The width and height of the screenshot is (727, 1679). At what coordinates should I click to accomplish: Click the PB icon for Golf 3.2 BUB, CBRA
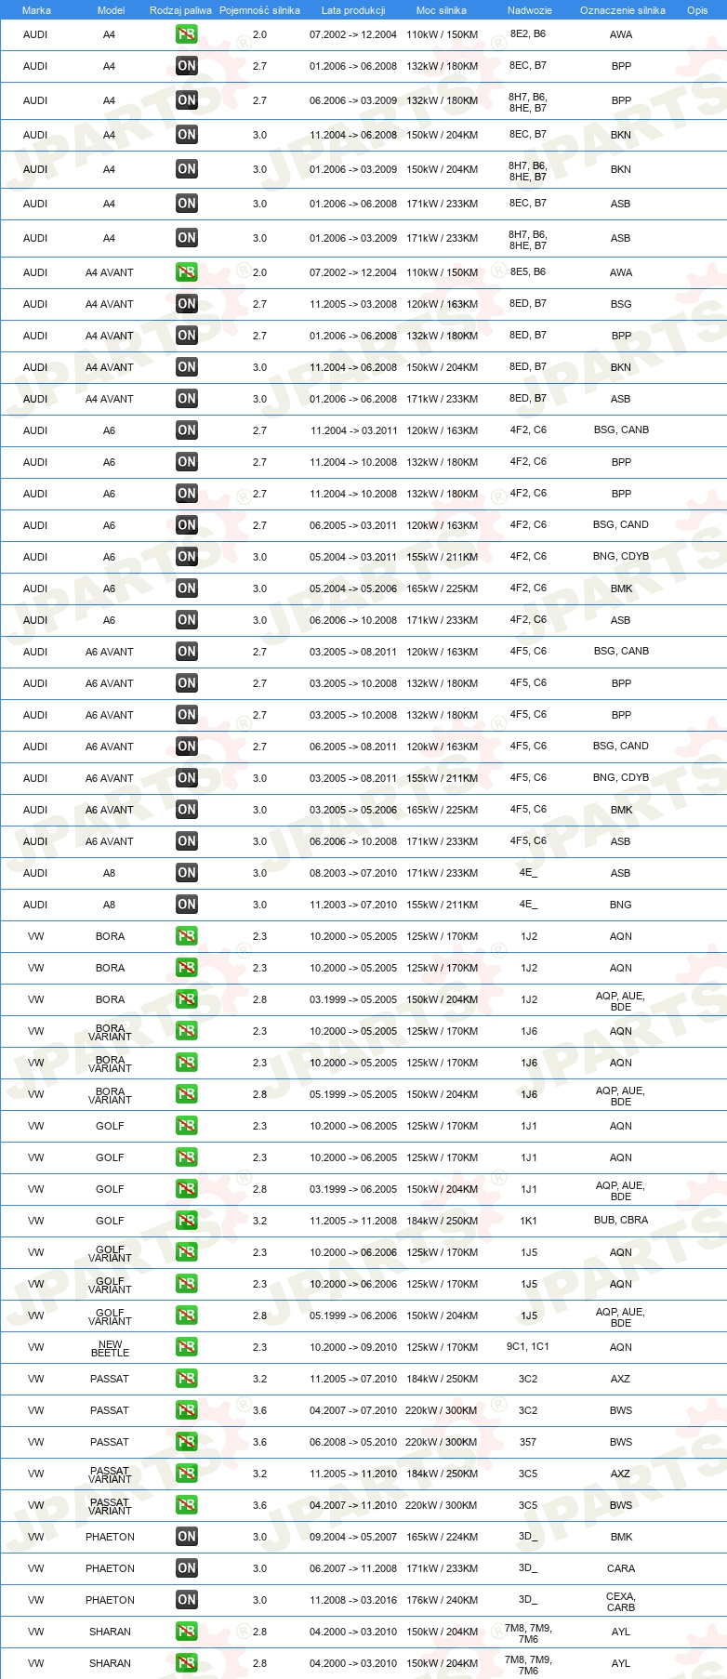(186, 1221)
